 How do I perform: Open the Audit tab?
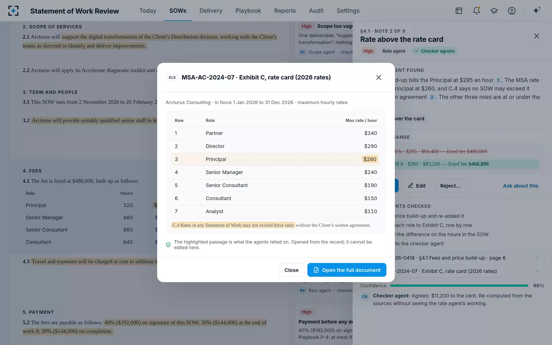pos(316,11)
